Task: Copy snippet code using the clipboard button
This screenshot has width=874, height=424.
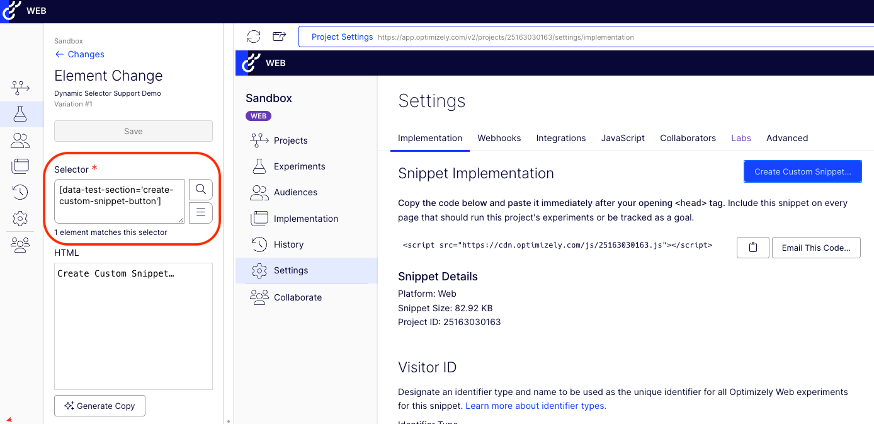Action: coord(752,248)
